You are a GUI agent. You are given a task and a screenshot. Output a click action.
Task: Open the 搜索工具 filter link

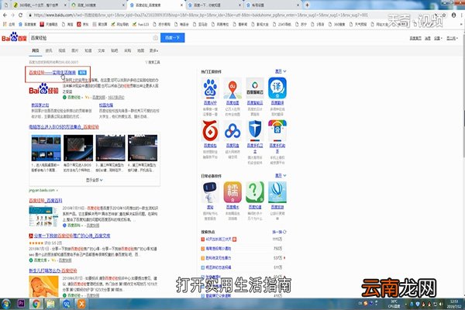point(153,62)
